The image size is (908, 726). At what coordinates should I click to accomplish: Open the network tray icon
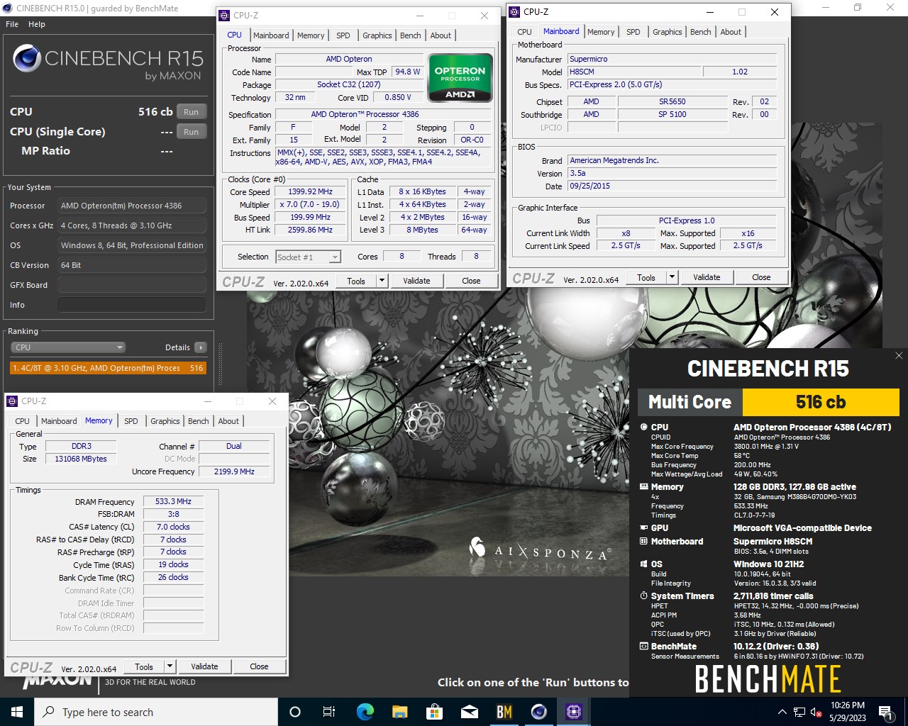[799, 712]
